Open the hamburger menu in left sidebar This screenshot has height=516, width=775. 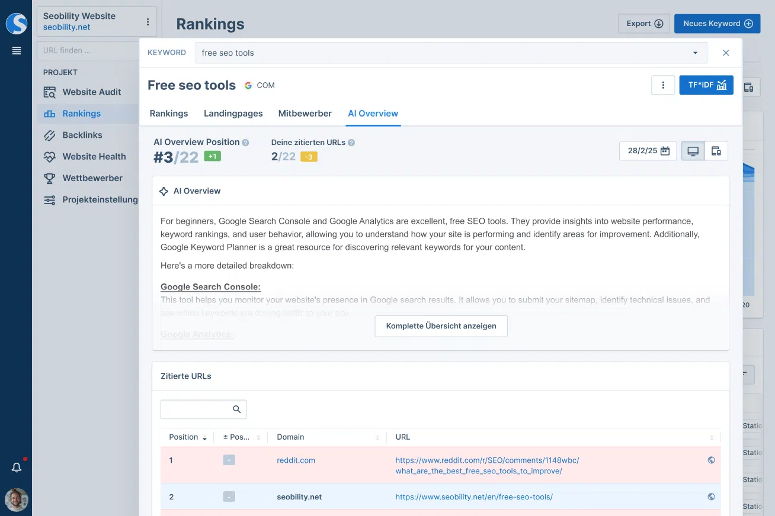[17, 51]
